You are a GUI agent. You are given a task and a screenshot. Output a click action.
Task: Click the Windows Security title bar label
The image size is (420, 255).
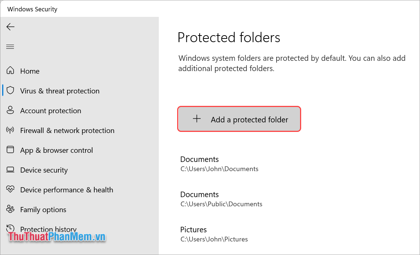32,9
